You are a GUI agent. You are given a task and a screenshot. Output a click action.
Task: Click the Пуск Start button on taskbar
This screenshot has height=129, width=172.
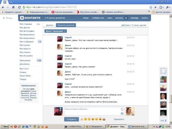click(x=4, y=127)
